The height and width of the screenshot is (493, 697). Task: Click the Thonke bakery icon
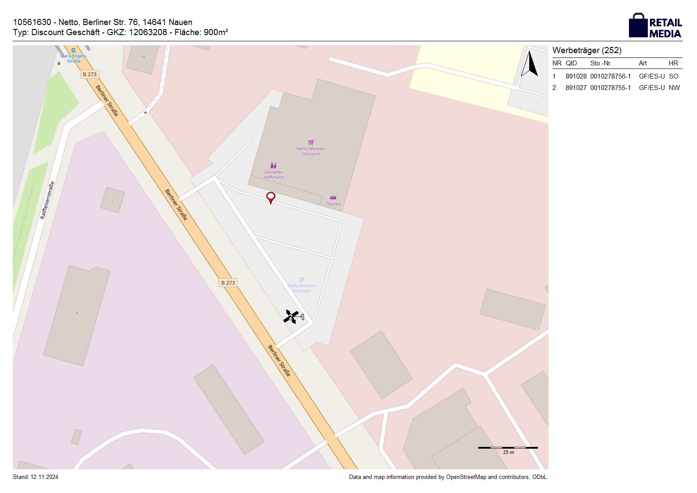[x=333, y=198]
